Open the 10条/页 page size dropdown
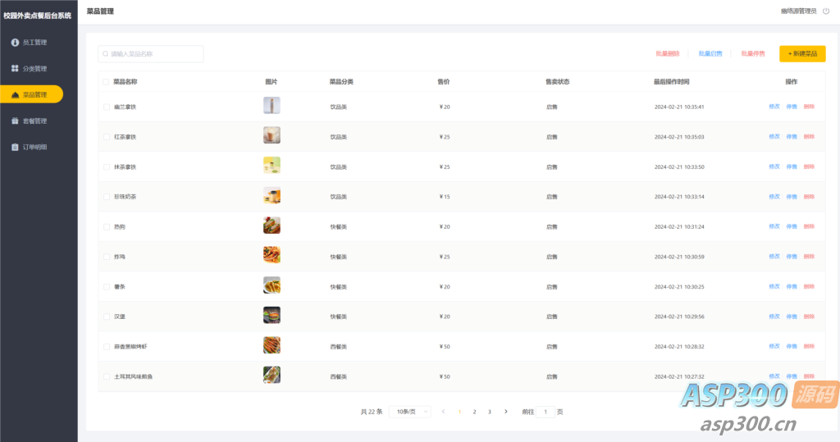 coord(410,412)
